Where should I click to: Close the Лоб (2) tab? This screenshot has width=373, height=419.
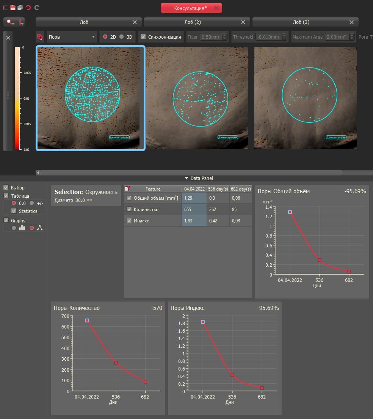click(x=243, y=22)
